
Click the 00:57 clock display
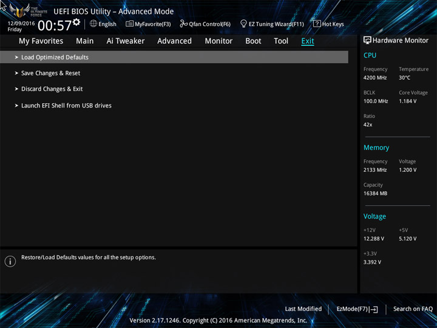(x=55, y=26)
